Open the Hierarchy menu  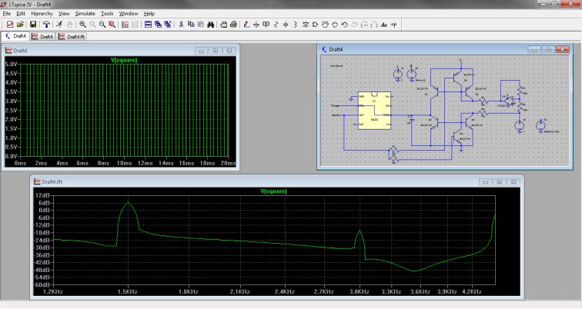click(42, 14)
